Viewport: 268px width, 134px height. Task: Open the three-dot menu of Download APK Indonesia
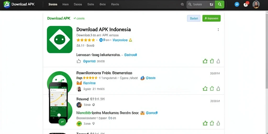(x=218, y=30)
